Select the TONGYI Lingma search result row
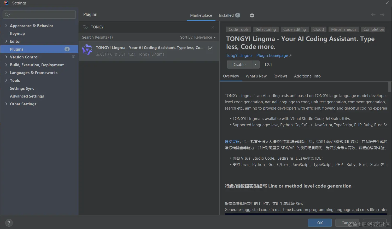 [x=149, y=51]
